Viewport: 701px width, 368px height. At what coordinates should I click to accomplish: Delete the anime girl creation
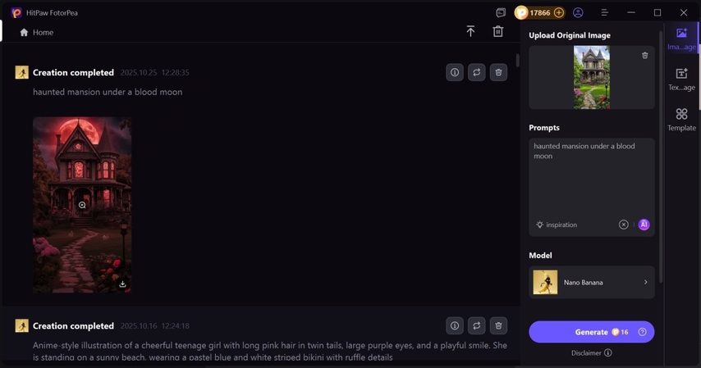pos(498,325)
